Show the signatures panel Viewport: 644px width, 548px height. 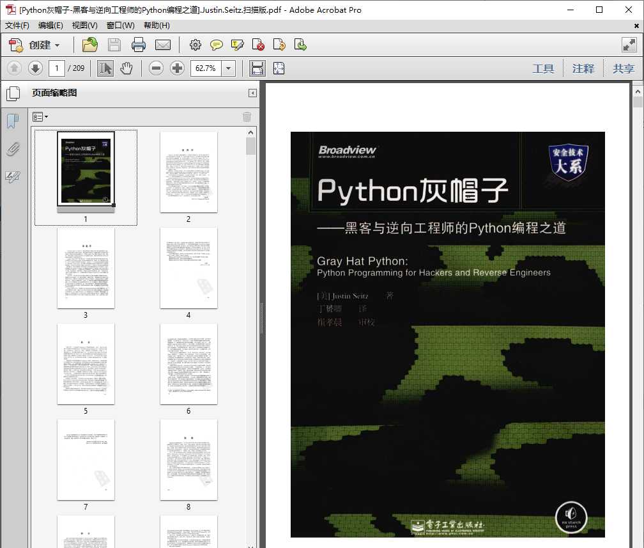[13, 176]
